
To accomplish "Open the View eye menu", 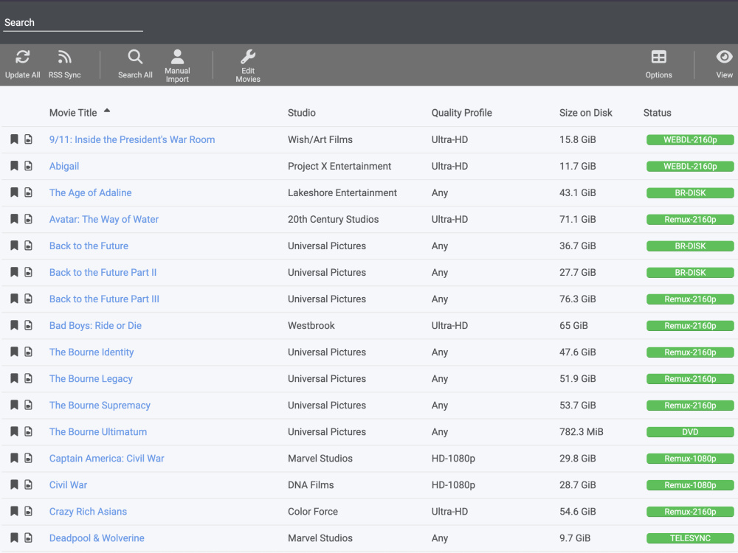I will coord(724,64).
